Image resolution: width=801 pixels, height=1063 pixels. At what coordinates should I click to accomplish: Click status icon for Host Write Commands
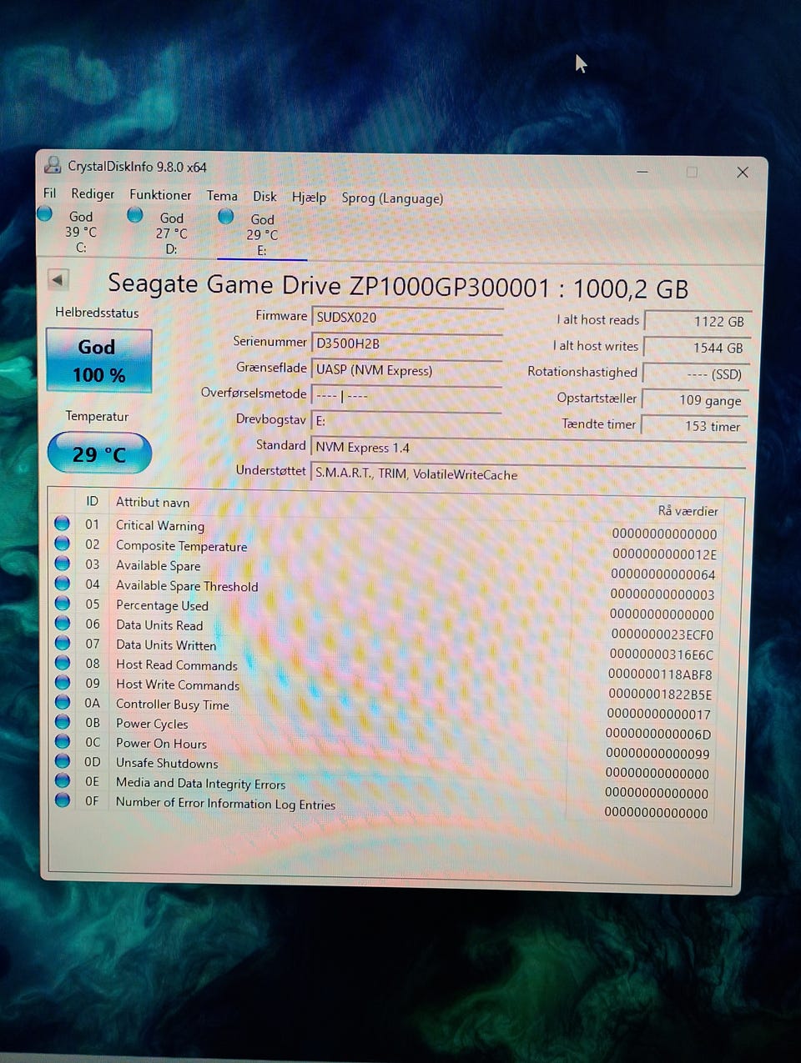[x=62, y=683]
